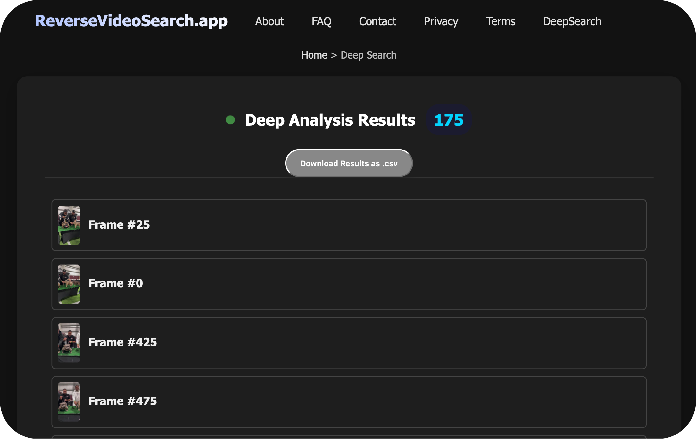View the Privacy page

(x=441, y=21)
